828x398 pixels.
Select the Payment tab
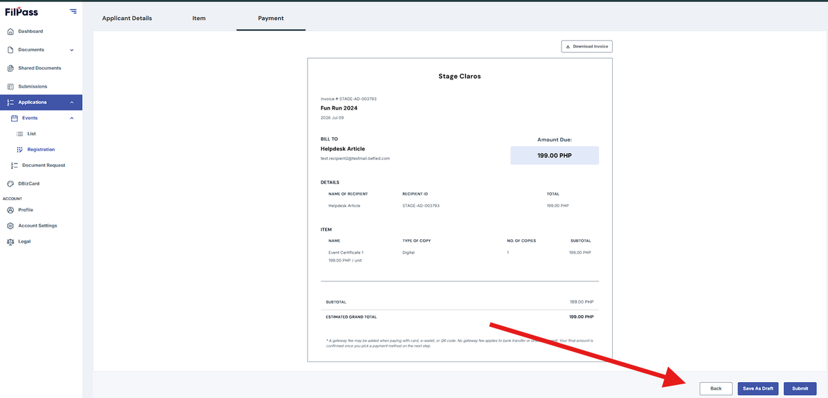270,18
